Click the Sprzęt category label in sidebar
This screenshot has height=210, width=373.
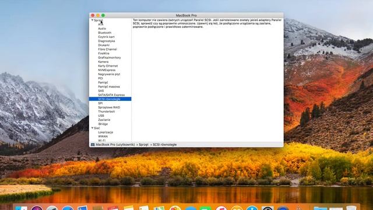pyautogui.click(x=98, y=20)
